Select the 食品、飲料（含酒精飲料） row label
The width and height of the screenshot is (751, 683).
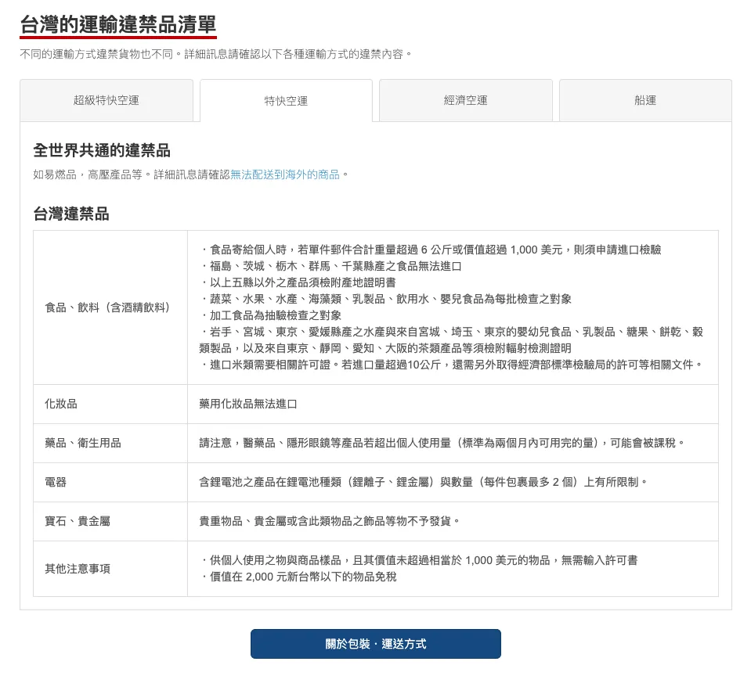[107, 307]
